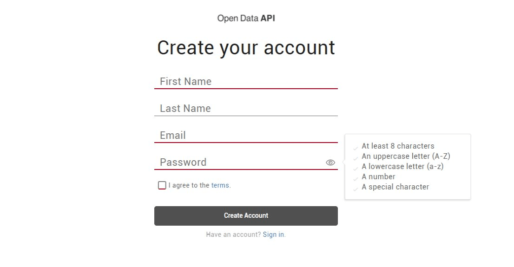The width and height of the screenshot is (514, 267).
Task: Click the checkmark beside At least 8 characters
Action: point(356,148)
